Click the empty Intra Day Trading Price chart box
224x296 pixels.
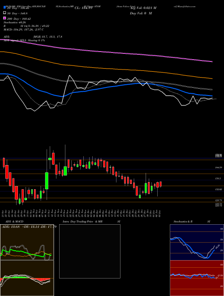(90, 251)
